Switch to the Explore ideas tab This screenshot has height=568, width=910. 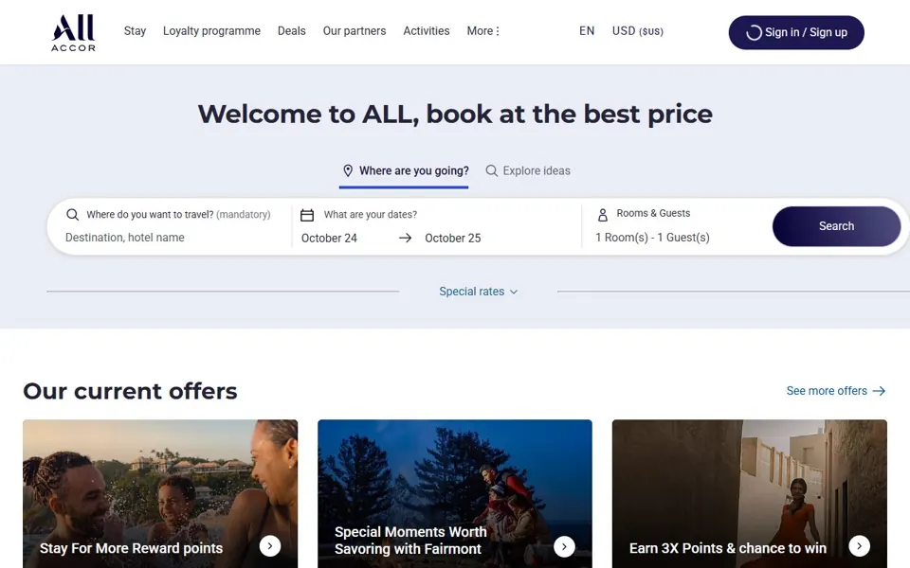528,171
